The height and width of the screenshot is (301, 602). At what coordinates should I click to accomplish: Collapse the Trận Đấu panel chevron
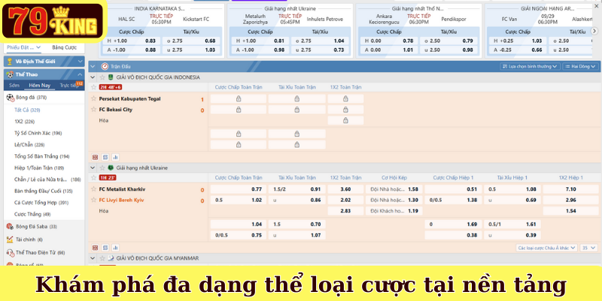93,66
